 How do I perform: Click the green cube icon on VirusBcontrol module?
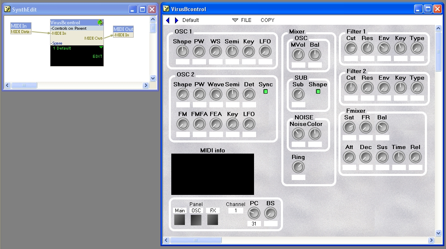[x=100, y=22]
